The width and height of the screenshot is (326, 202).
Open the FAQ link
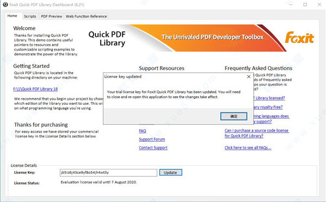tap(142, 131)
